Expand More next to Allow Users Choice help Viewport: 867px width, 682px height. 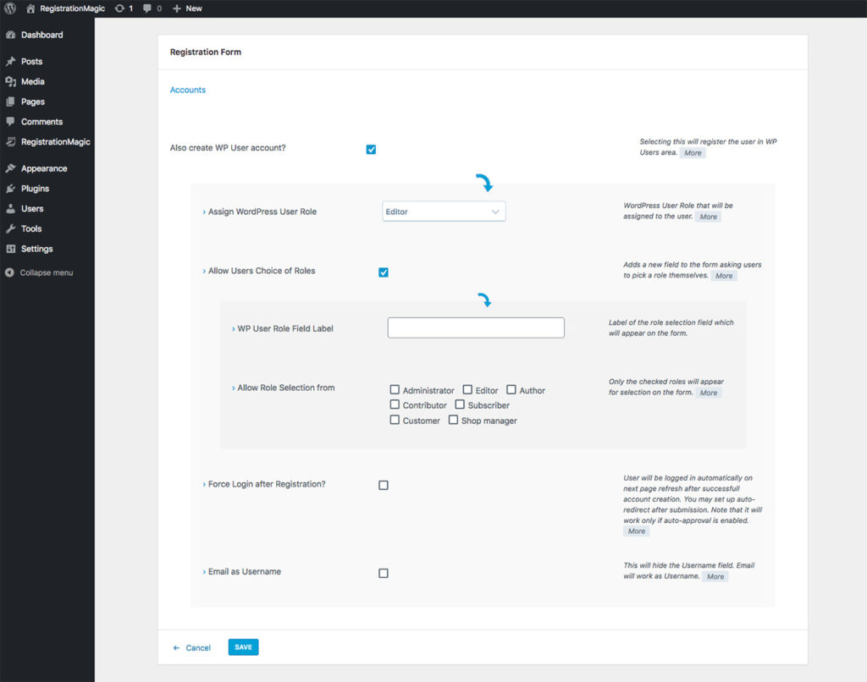723,276
